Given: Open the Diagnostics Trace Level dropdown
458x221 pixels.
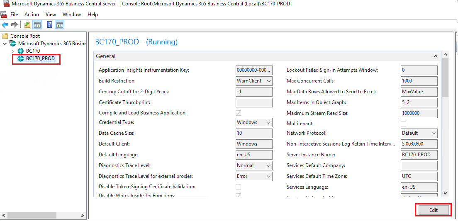Looking at the screenshot, I should (x=254, y=165).
